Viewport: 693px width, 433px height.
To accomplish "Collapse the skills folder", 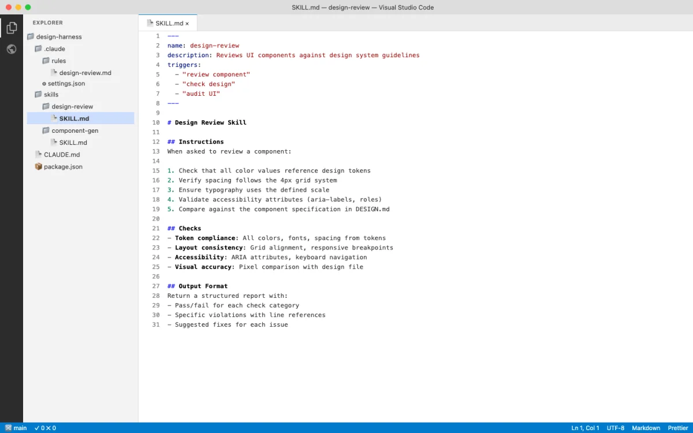I will click(x=47, y=94).
